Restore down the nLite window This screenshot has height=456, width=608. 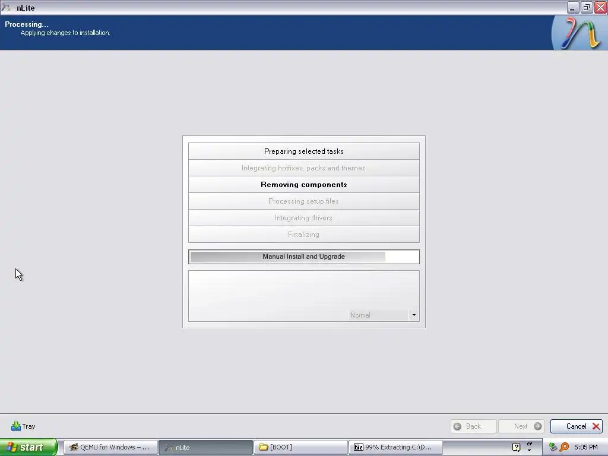click(x=587, y=7)
